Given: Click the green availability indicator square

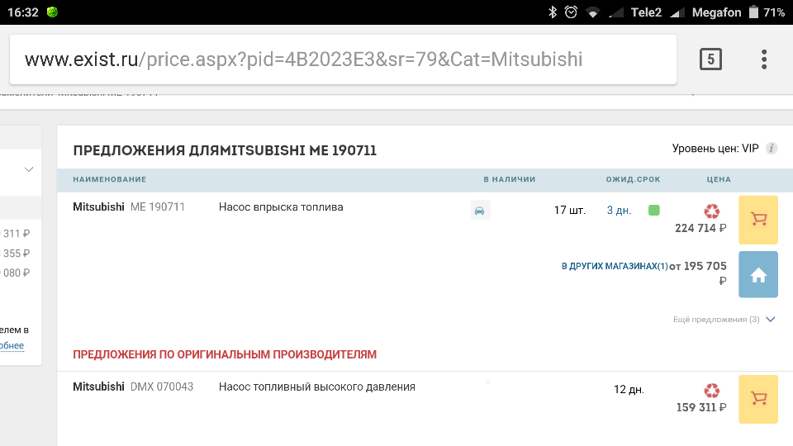Looking at the screenshot, I should (x=654, y=210).
